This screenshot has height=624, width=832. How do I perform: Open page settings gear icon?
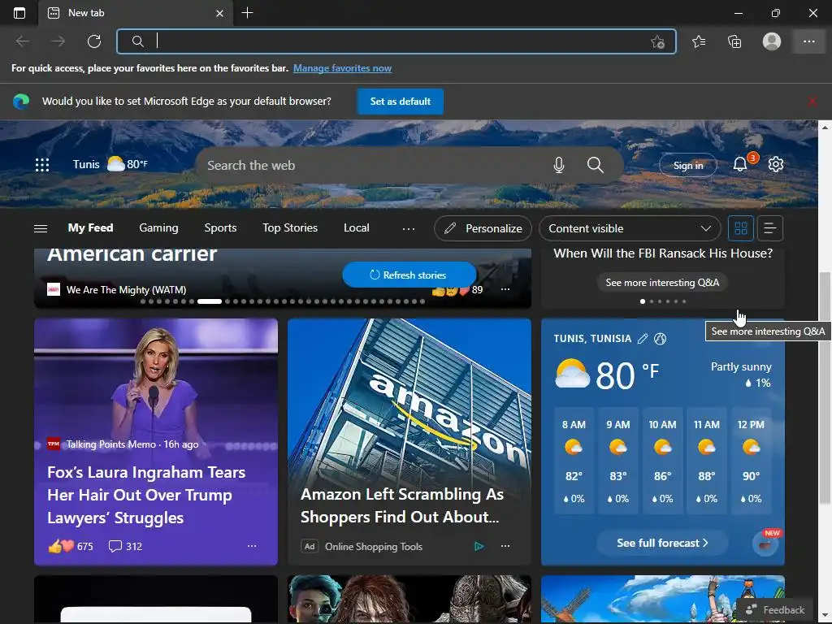776,164
